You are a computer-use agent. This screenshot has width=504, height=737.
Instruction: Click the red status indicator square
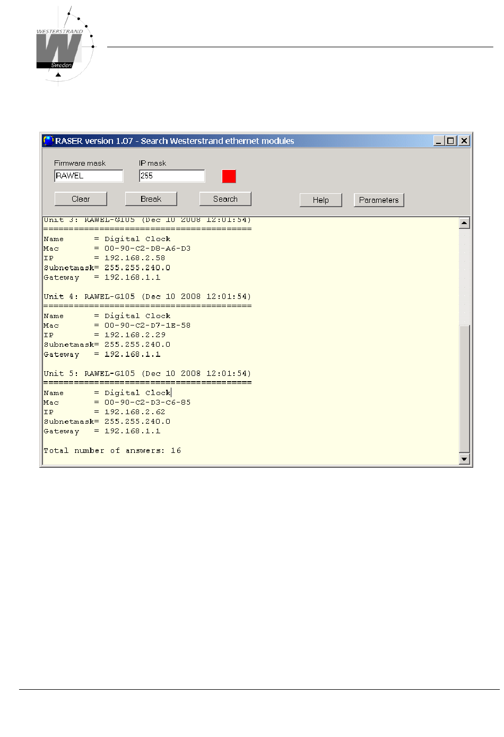[229, 176]
